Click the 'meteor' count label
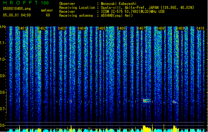Image resolution: width=208 pixels, height=132 pixels. (x=47, y=10)
